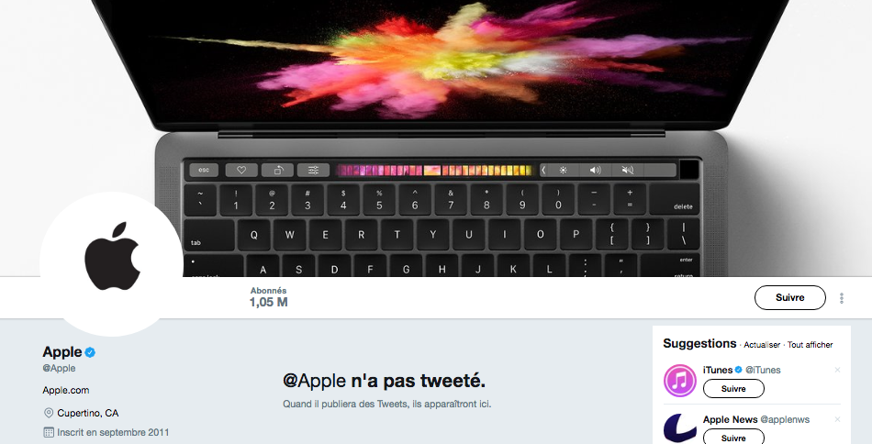Click Actualiser to refresh suggestions
The image size is (872, 444).
coord(762,345)
